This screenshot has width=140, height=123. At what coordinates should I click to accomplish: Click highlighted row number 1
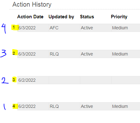click(x=14, y=27)
